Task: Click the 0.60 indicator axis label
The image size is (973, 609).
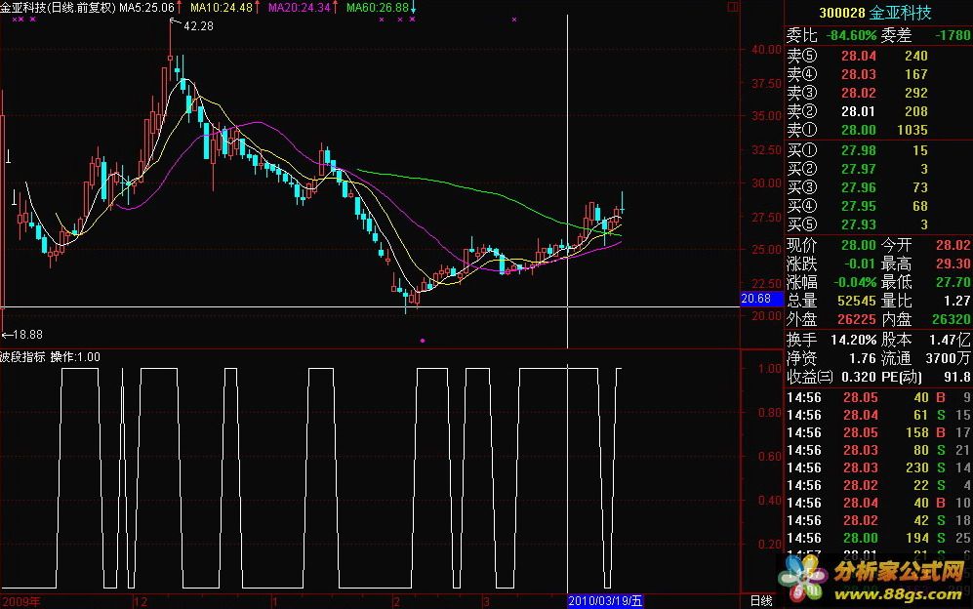Action: [x=770, y=457]
